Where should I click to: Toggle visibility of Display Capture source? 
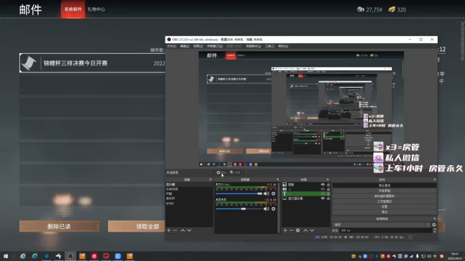pos(323,198)
